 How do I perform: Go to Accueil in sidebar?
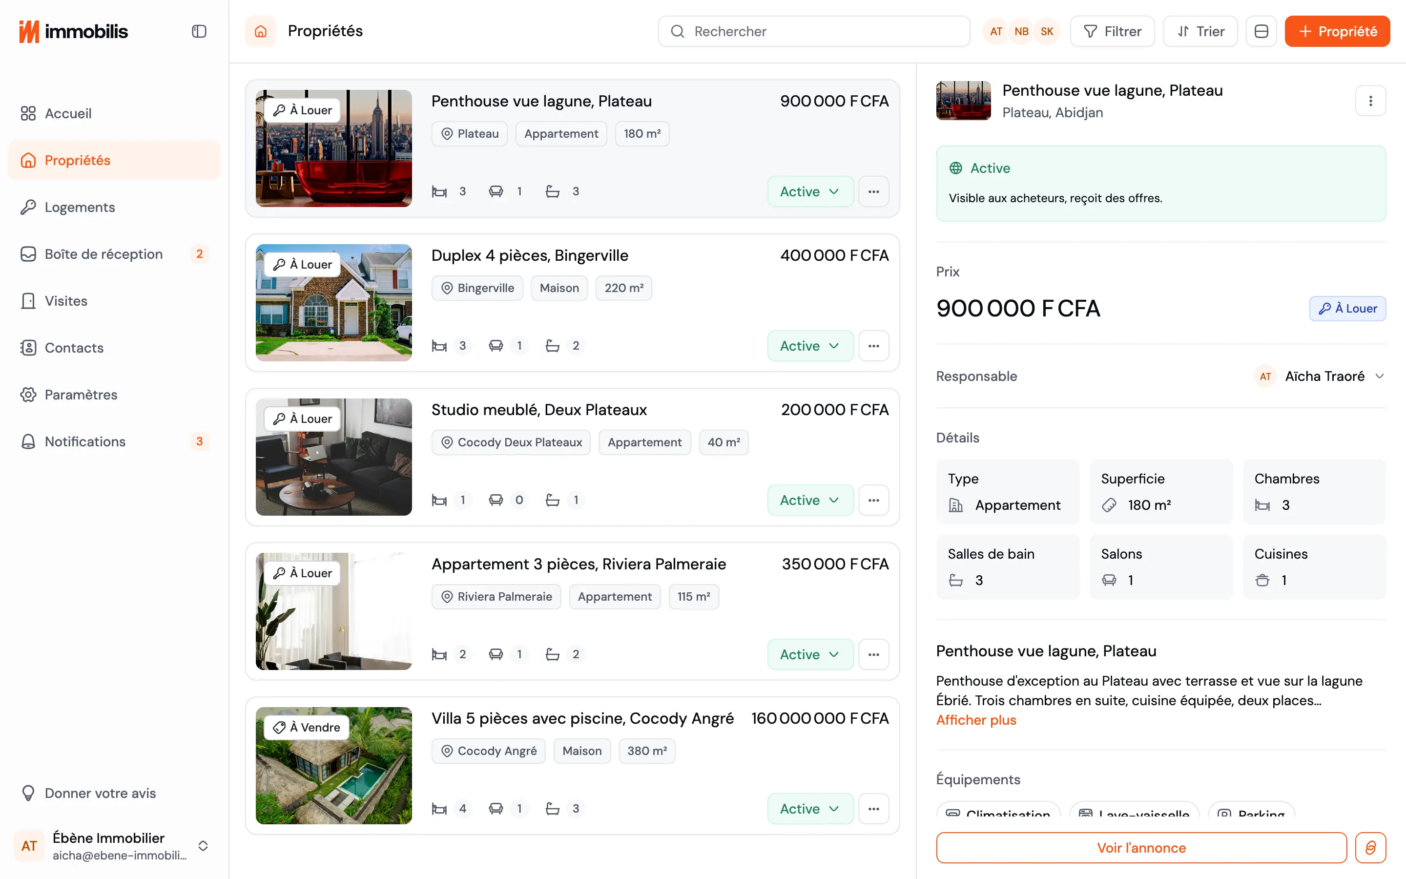pos(114,113)
